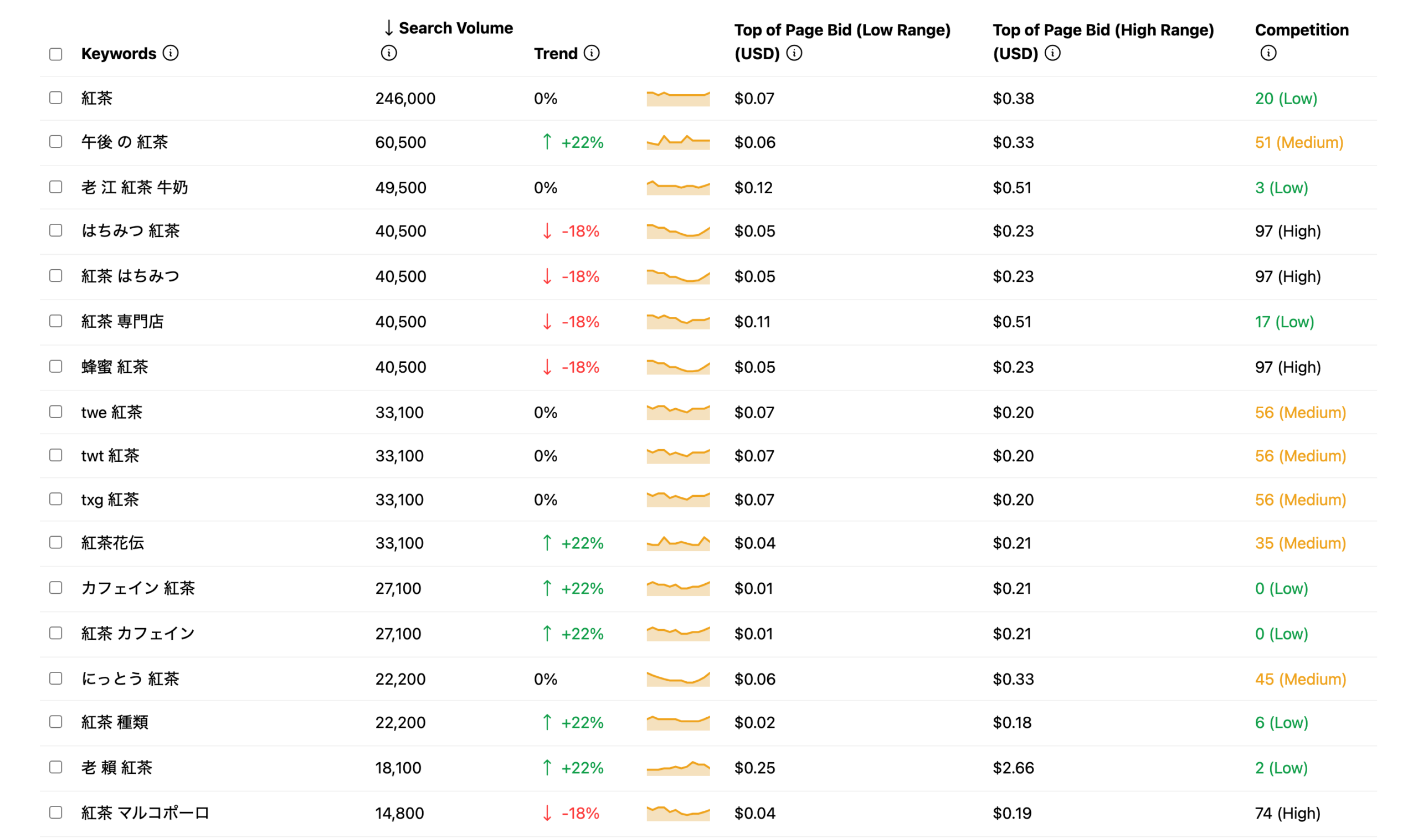Image resolution: width=1418 pixels, height=838 pixels.
Task: Check the box for 午後 の 紅茶
Action: point(55,141)
